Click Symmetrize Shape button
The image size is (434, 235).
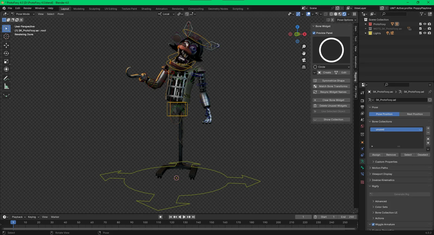[331, 81]
